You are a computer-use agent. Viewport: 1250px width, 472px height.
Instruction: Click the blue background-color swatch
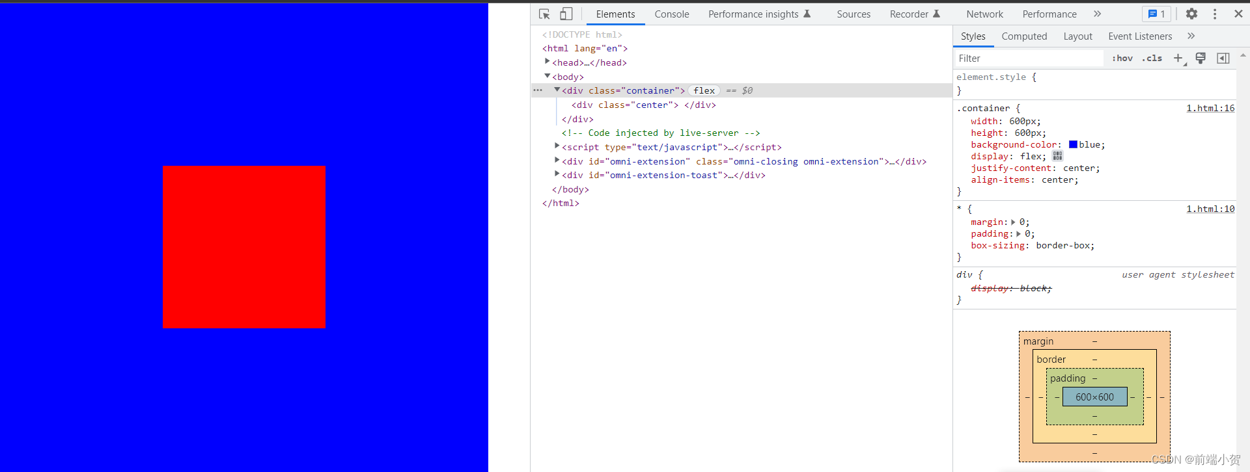click(x=1073, y=144)
